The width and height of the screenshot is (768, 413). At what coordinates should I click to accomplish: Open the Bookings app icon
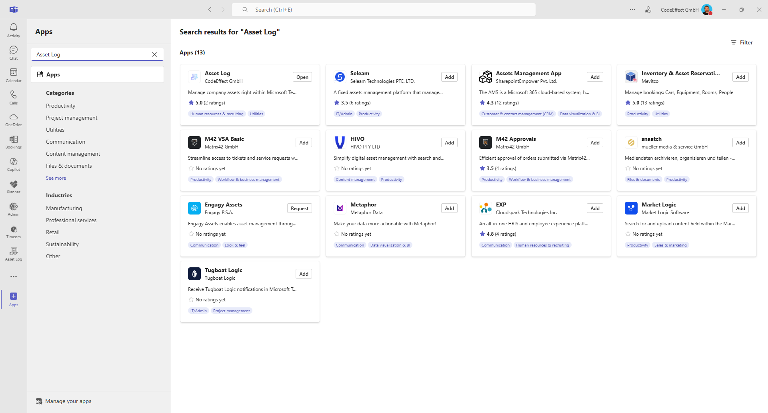[14, 142]
